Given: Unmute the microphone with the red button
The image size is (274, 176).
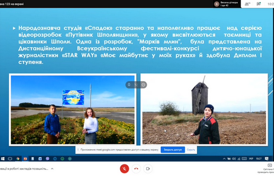Looking at the screenshot, I should click(124, 169).
